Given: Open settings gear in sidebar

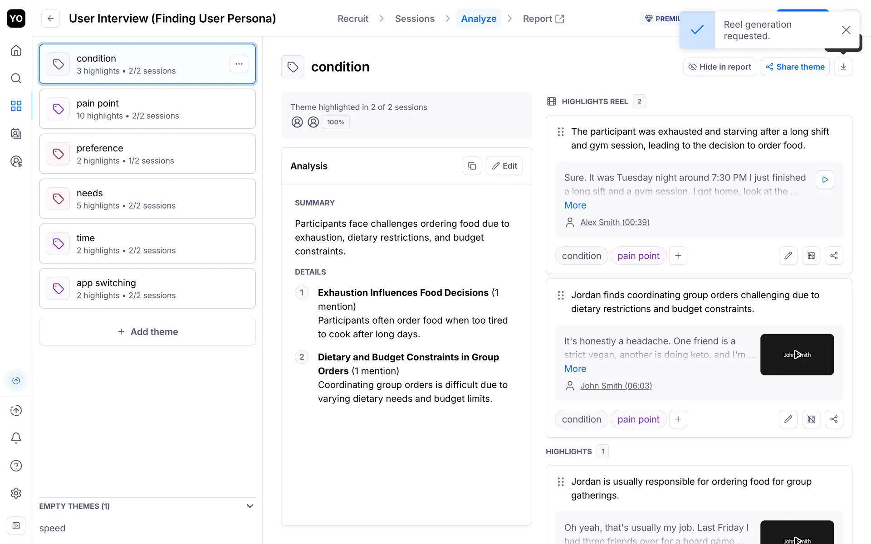Looking at the screenshot, I should coord(16,493).
